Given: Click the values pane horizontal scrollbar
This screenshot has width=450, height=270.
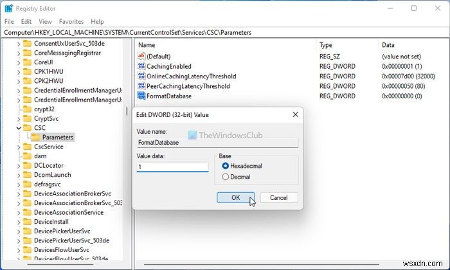Looking at the screenshot, I should 262,264.
